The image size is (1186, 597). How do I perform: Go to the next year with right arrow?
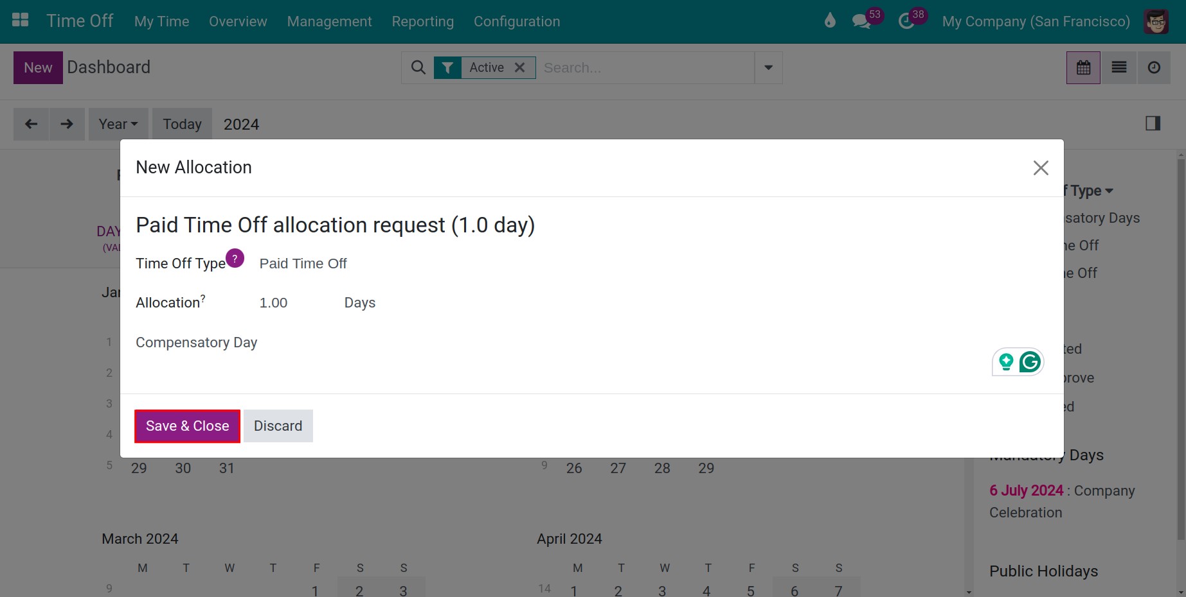pyautogui.click(x=67, y=124)
